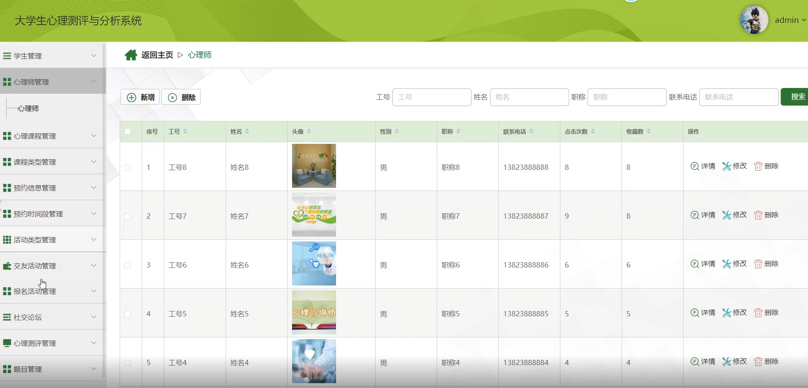Sort by 点击次数 column arrows
This screenshot has height=388, width=808.
tap(593, 132)
